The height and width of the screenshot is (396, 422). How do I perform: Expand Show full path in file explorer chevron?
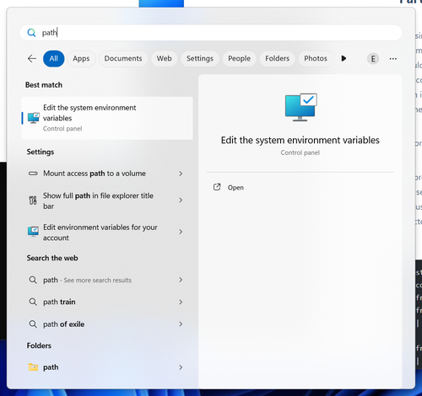pos(181,201)
